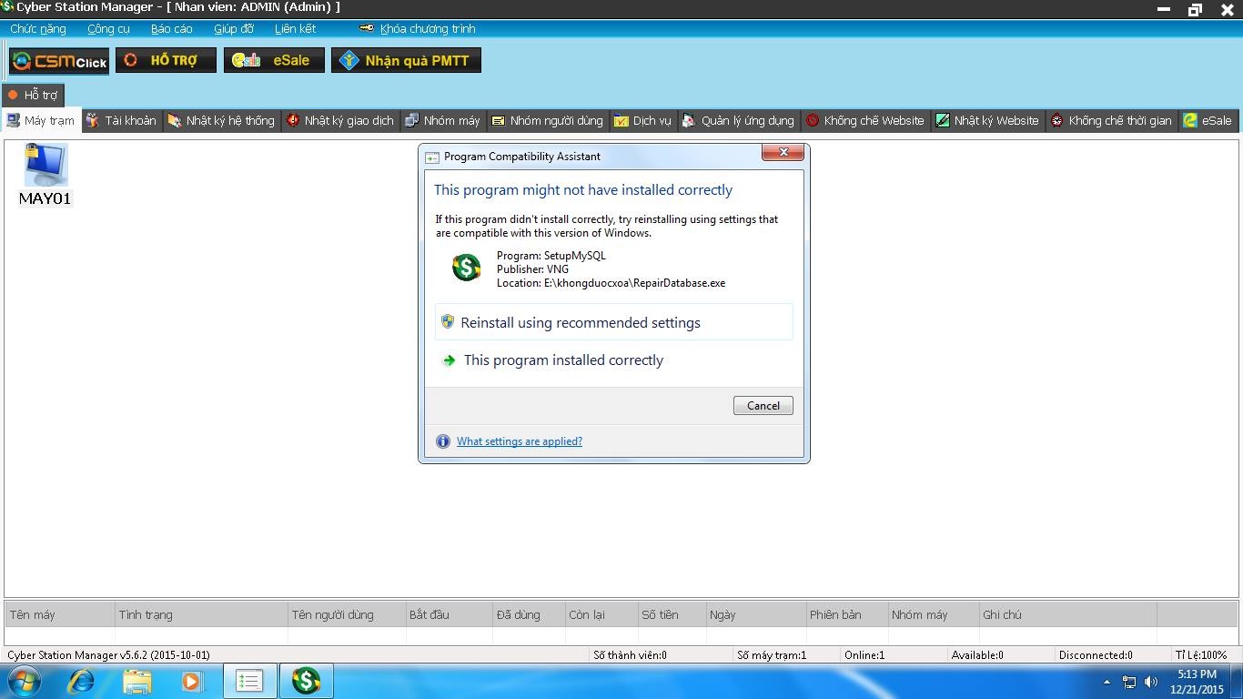Open the Quản lý ứng dụng tab

click(x=741, y=120)
